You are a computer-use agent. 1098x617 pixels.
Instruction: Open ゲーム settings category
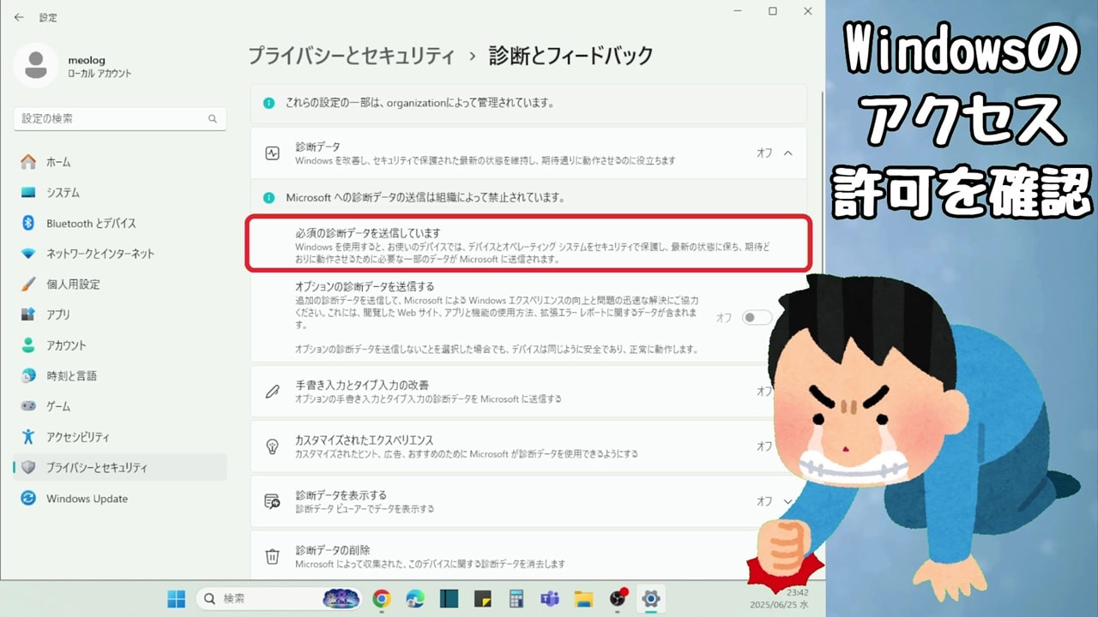click(x=120, y=406)
